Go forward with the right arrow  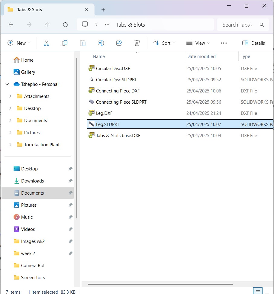29,24
